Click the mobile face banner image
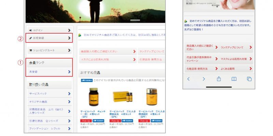This screenshot has height=136, width=273. [219, 5]
